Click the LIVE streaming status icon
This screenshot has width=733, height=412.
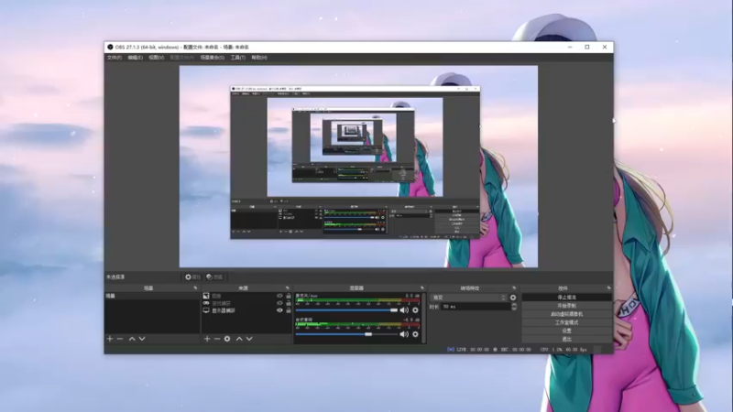[451, 350]
